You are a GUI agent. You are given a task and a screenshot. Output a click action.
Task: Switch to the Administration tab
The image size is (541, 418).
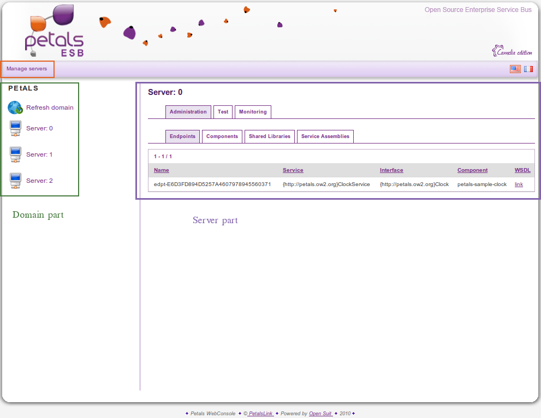tap(188, 112)
